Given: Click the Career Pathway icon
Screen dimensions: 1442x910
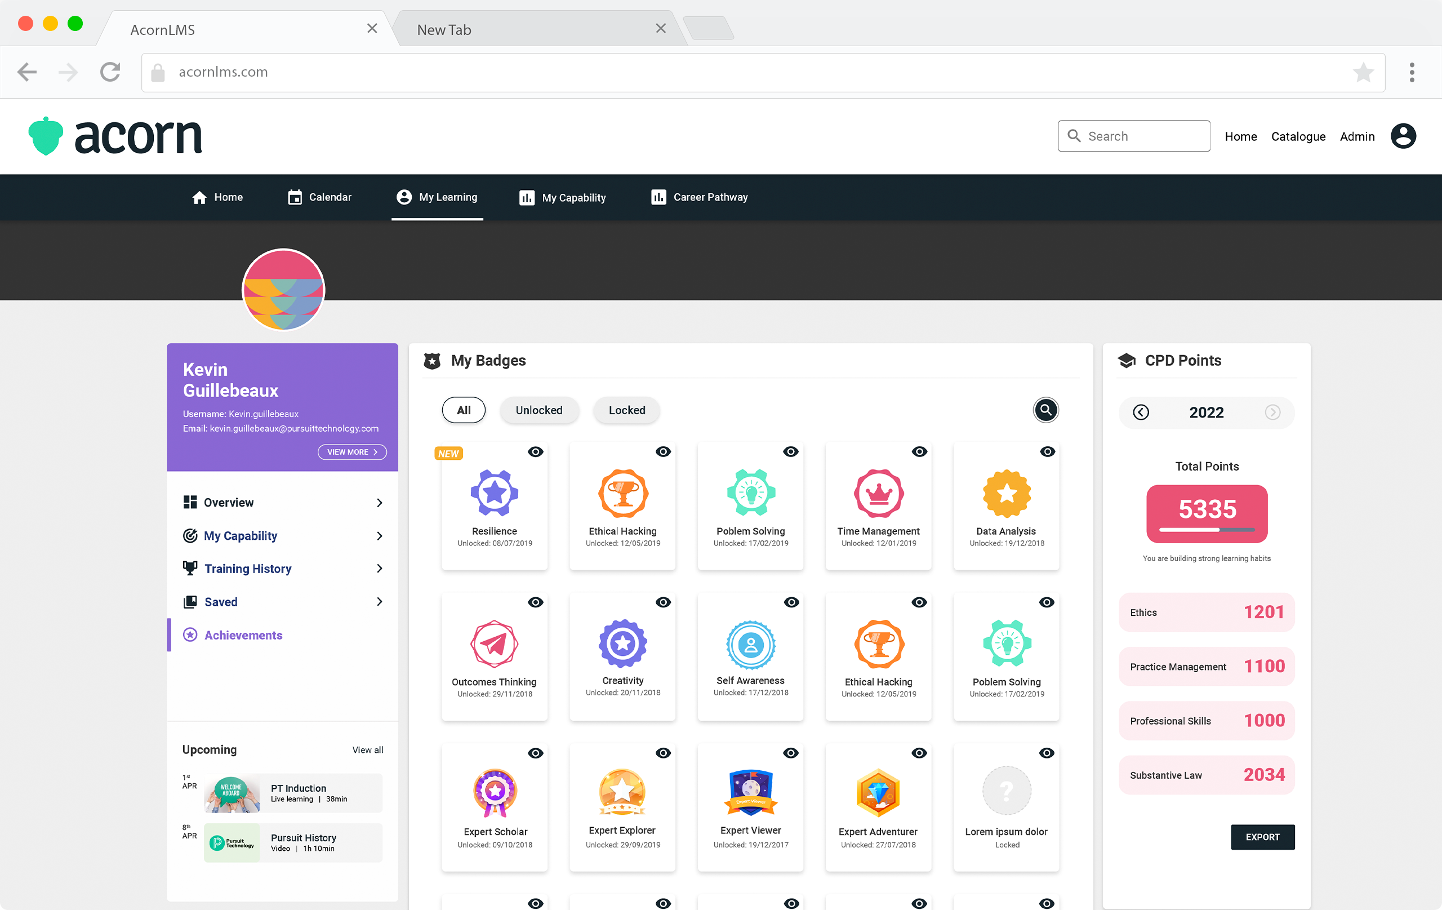Looking at the screenshot, I should (658, 197).
